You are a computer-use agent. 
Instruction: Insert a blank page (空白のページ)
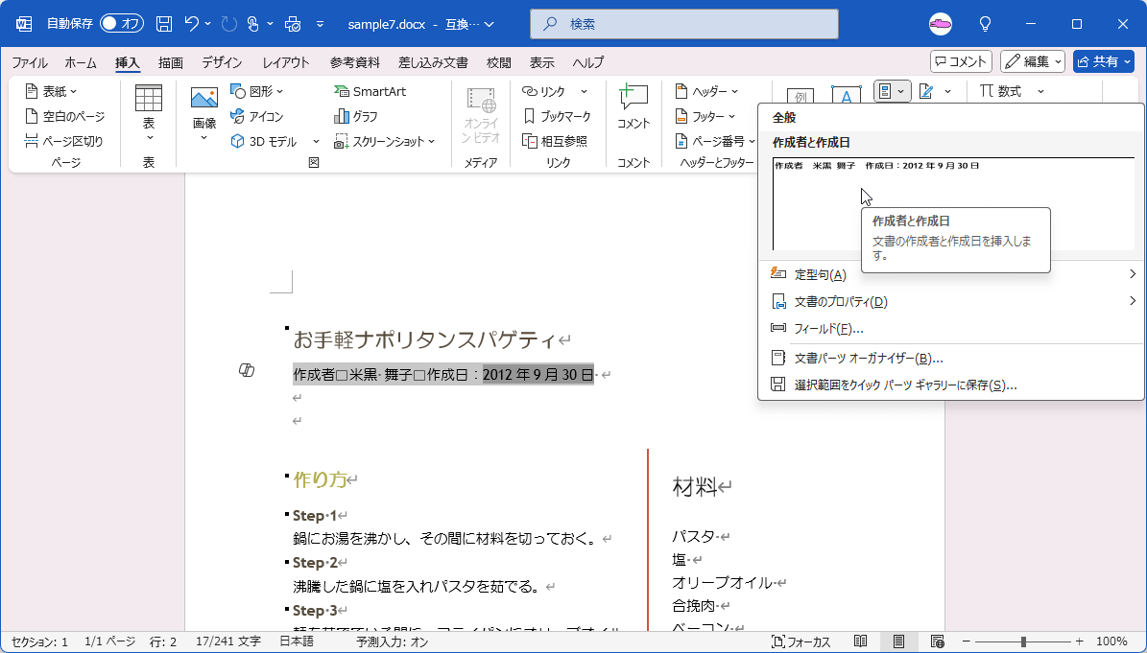pyautogui.click(x=64, y=116)
